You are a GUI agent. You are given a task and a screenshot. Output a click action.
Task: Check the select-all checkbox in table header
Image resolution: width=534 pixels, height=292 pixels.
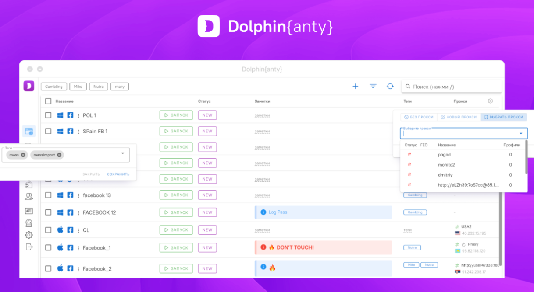coord(48,101)
